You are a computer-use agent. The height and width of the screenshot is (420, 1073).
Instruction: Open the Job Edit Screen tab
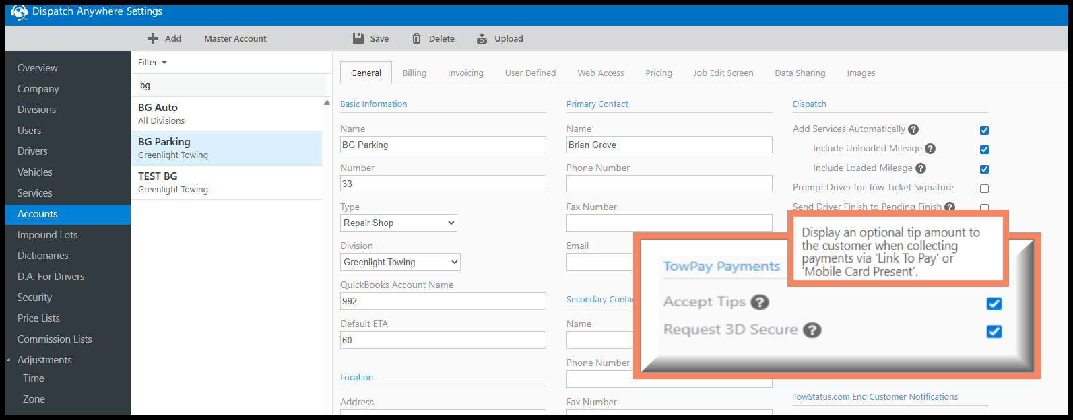coord(723,73)
